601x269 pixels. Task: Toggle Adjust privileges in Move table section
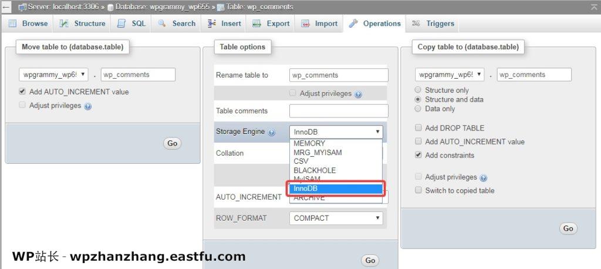22,105
